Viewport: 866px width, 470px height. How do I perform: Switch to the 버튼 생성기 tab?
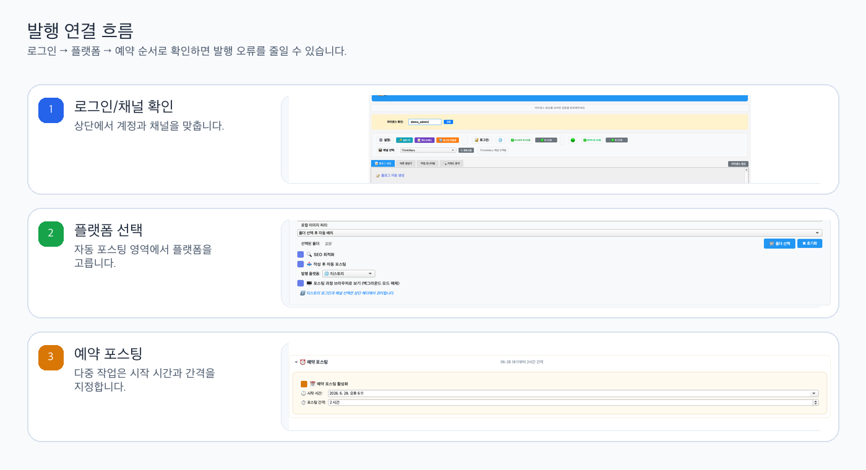coord(406,163)
